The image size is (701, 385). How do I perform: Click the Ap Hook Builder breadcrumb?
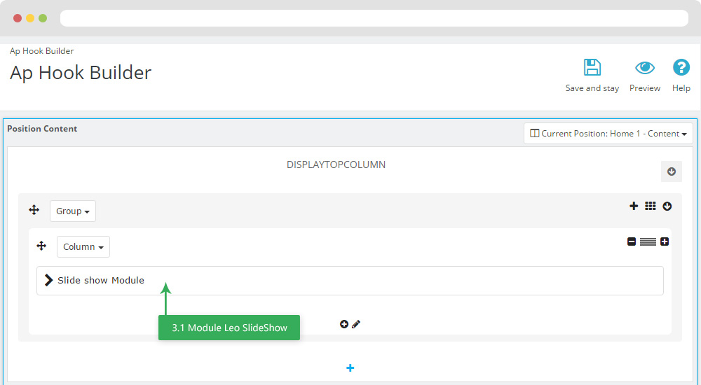(x=41, y=51)
